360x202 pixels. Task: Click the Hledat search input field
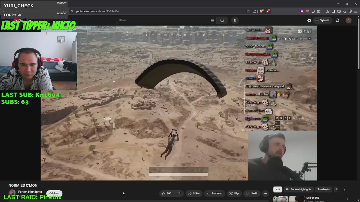pos(166,20)
